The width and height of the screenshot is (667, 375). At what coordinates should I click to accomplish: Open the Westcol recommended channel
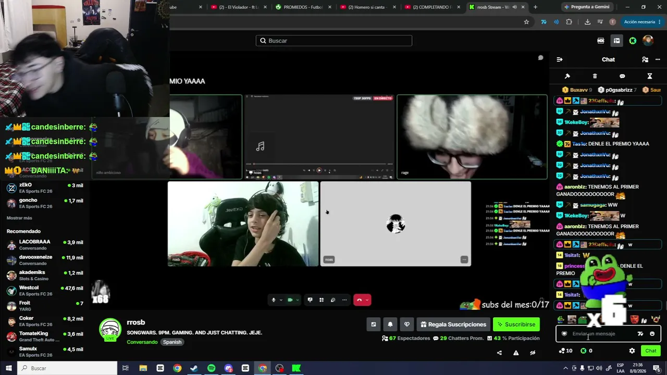tap(45, 291)
